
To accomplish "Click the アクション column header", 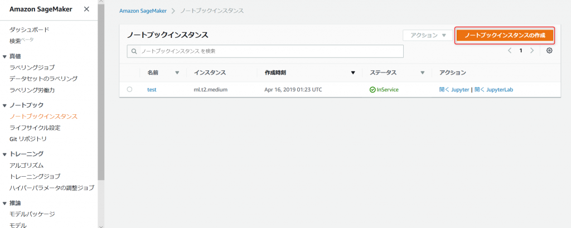I will 452,73.
